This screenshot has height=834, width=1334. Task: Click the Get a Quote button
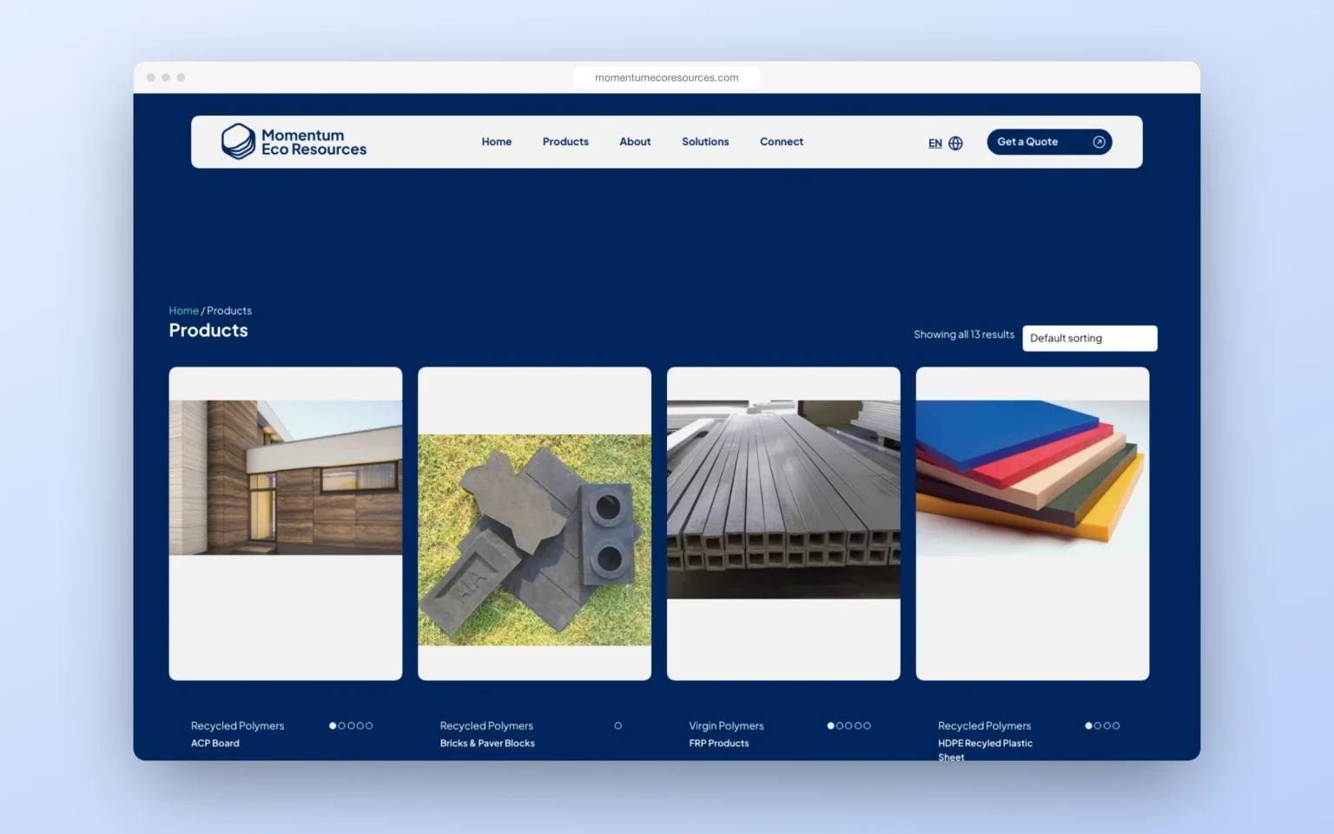[1049, 142]
